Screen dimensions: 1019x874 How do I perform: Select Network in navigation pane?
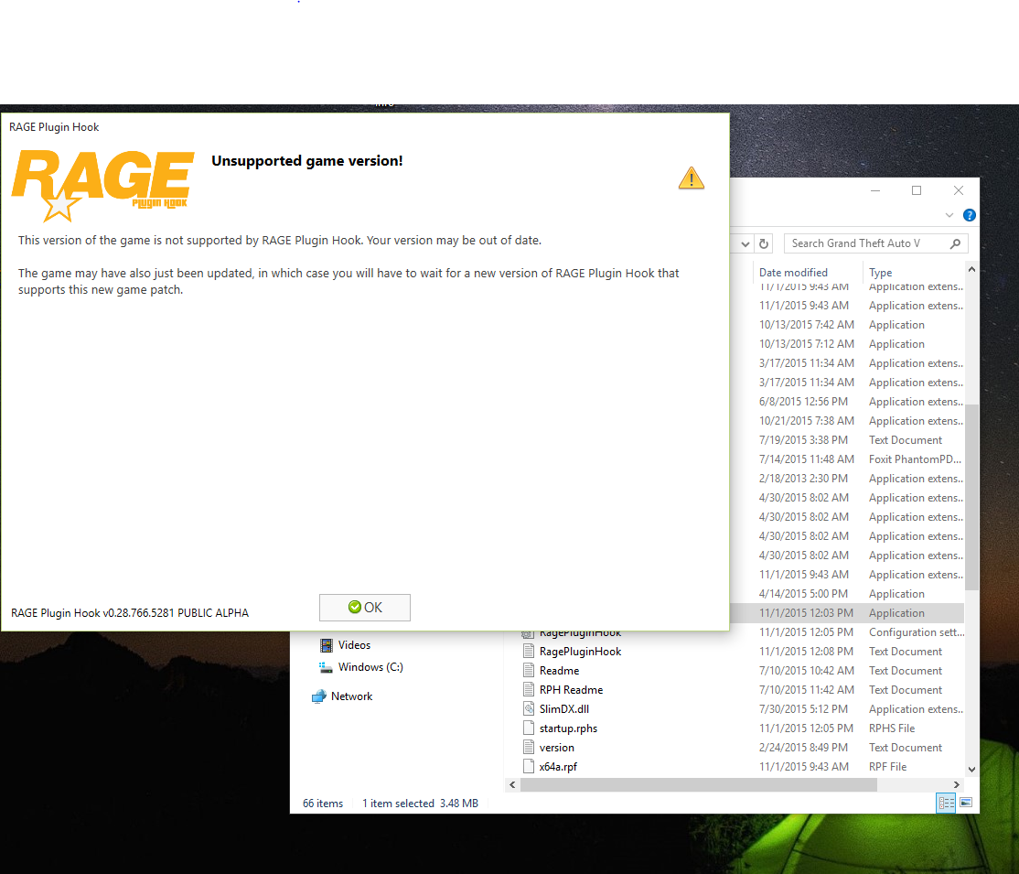tap(351, 696)
